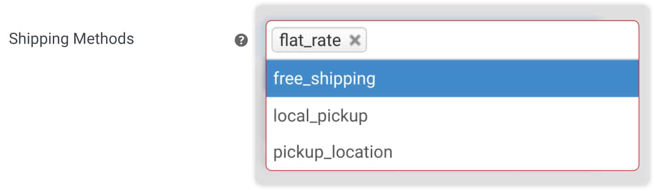Click the help question mark icon
Image resolution: width=655 pixels, height=191 pixels.
coord(241,41)
